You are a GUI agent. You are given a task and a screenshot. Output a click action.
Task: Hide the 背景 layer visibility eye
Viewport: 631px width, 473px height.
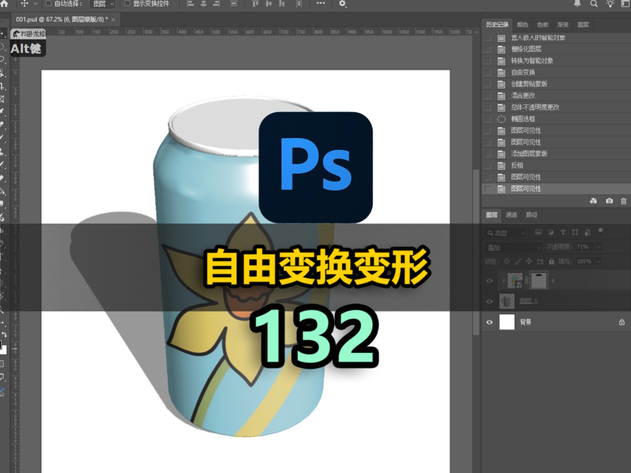tap(490, 322)
